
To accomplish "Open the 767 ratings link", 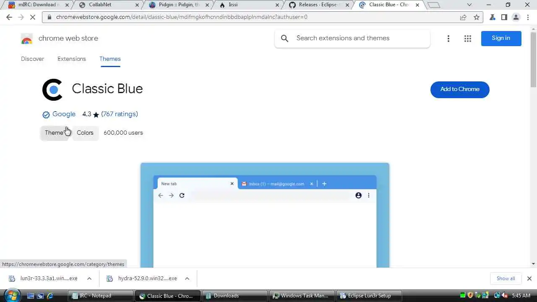I will click(x=120, y=114).
